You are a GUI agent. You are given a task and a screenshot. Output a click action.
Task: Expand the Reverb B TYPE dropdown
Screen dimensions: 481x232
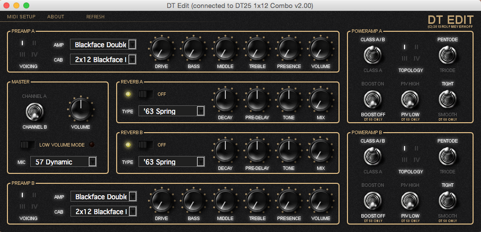point(172,161)
